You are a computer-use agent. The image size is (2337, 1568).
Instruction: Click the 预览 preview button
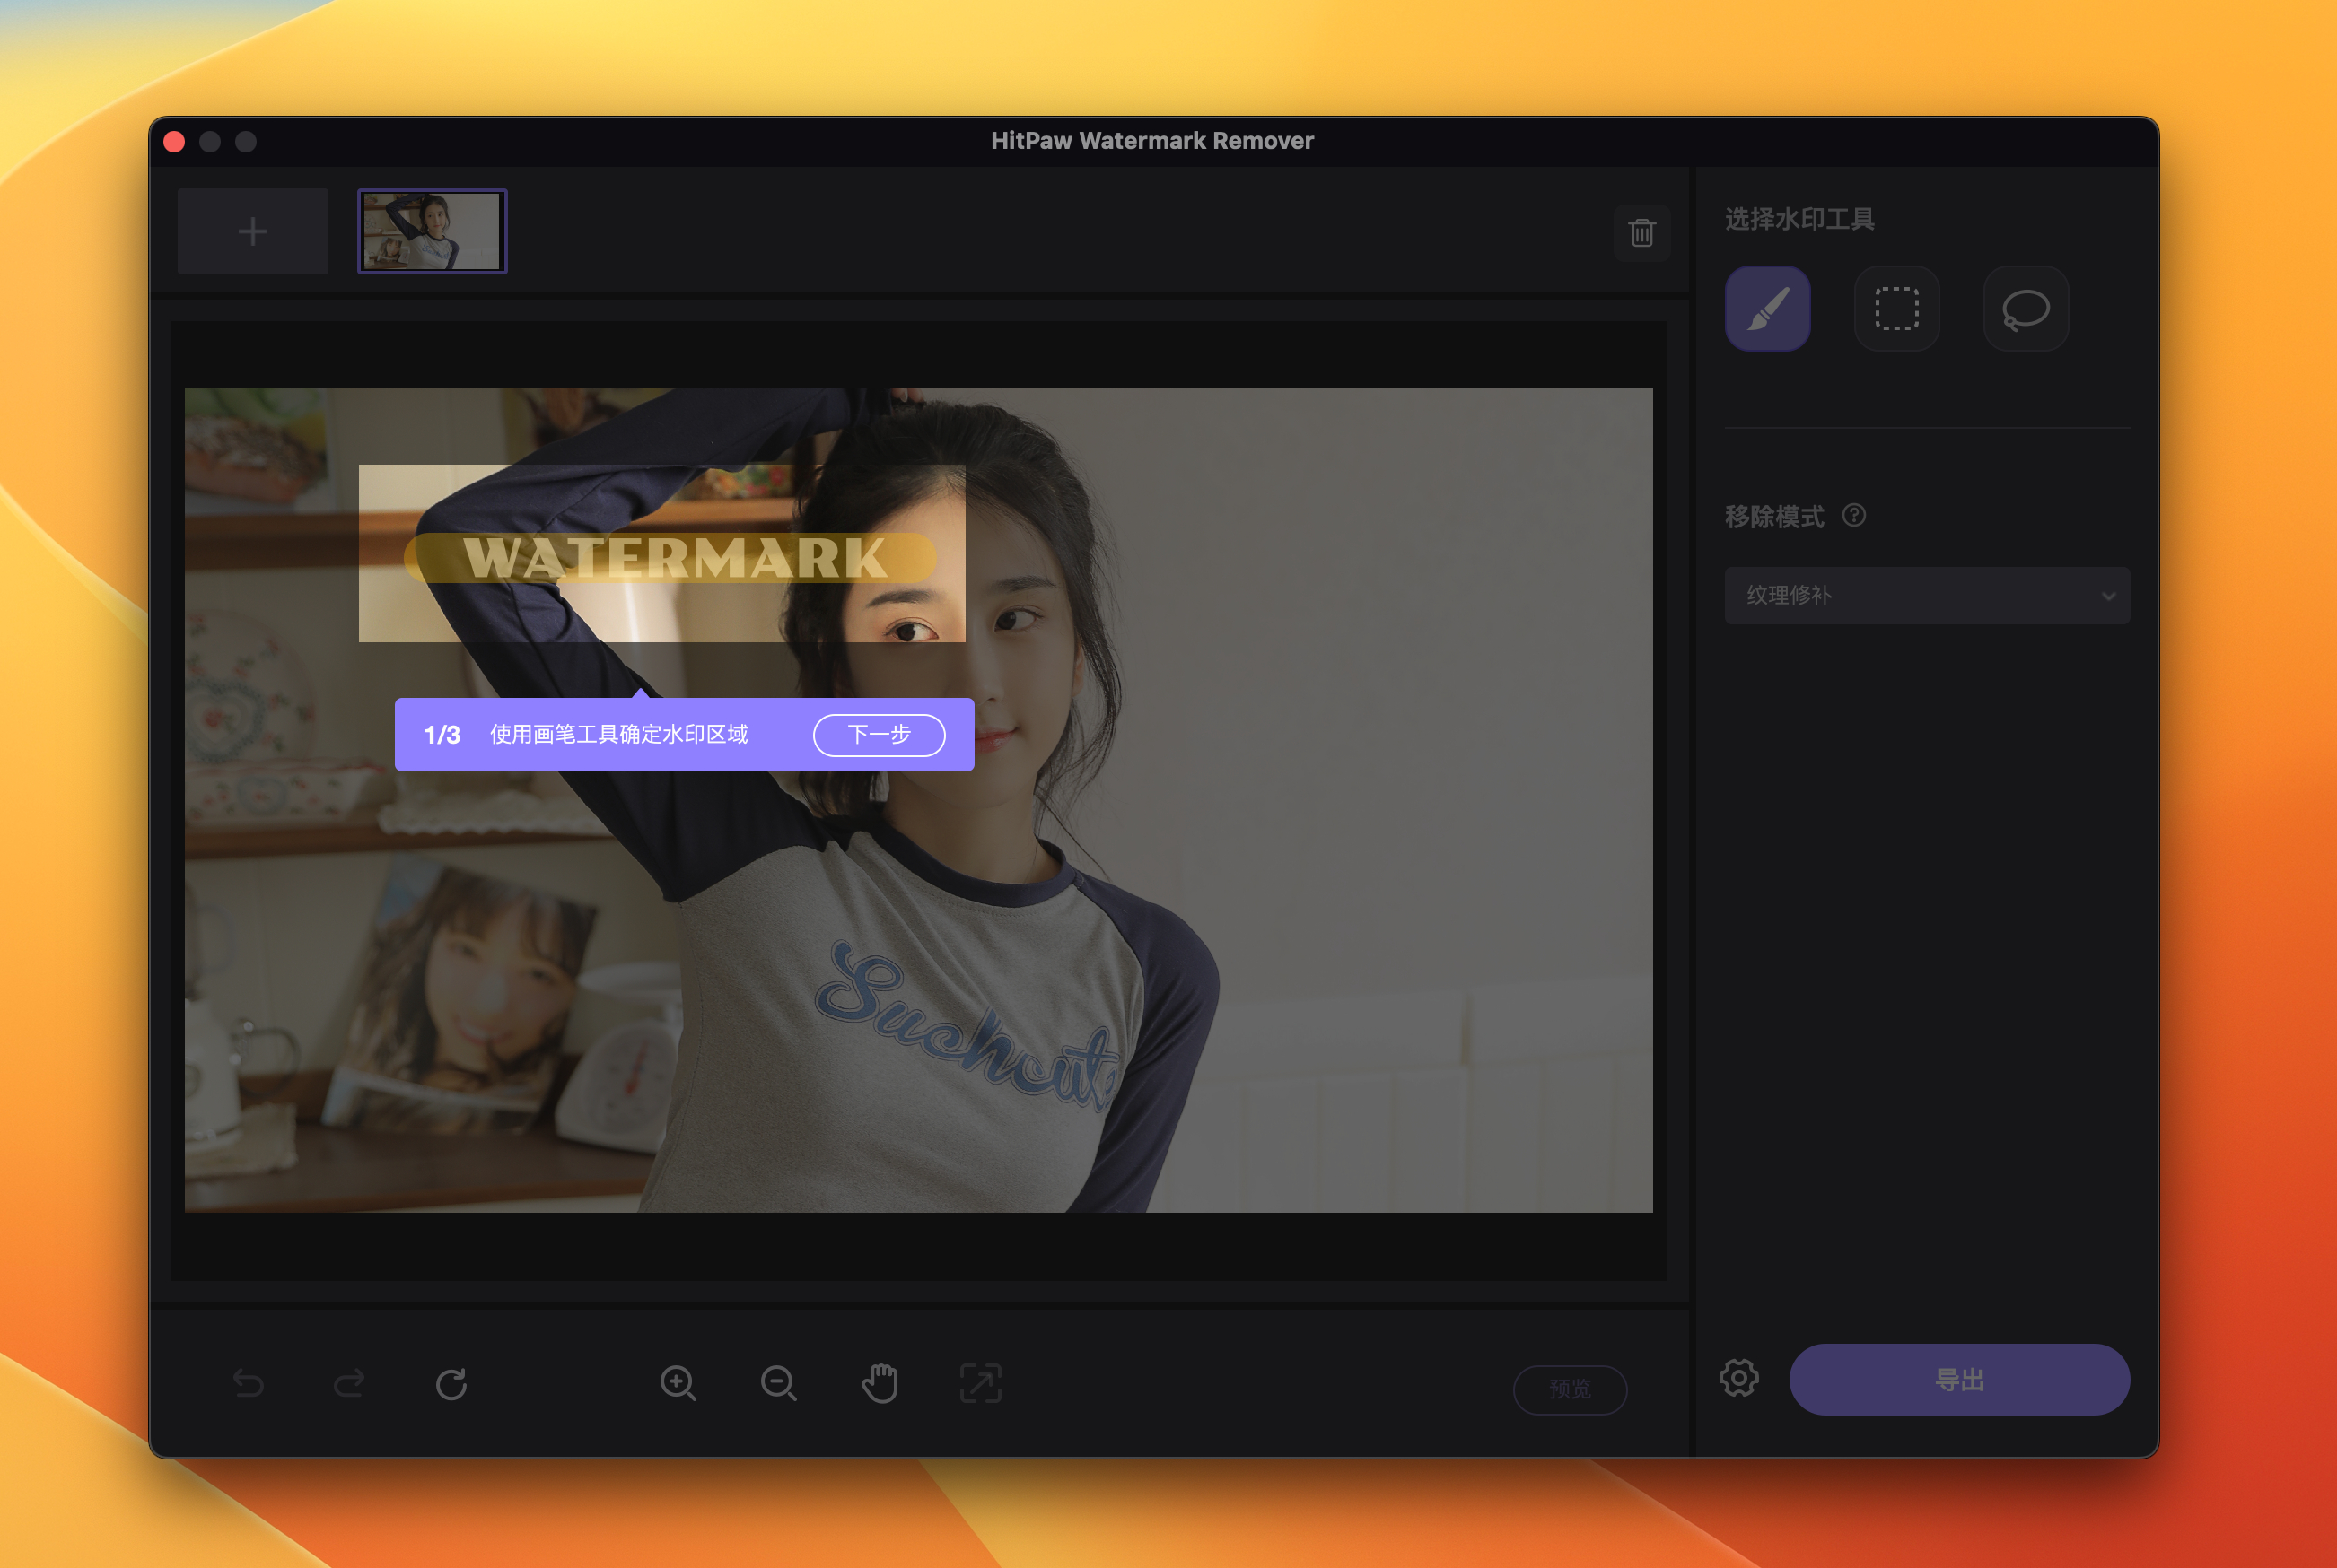point(1569,1389)
